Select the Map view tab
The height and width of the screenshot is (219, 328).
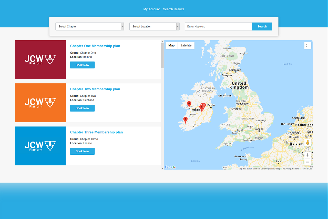click(171, 45)
